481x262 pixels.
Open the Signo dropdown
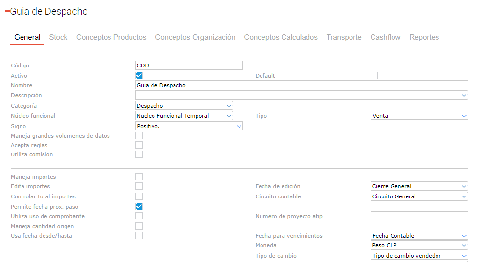tap(239, 126)
